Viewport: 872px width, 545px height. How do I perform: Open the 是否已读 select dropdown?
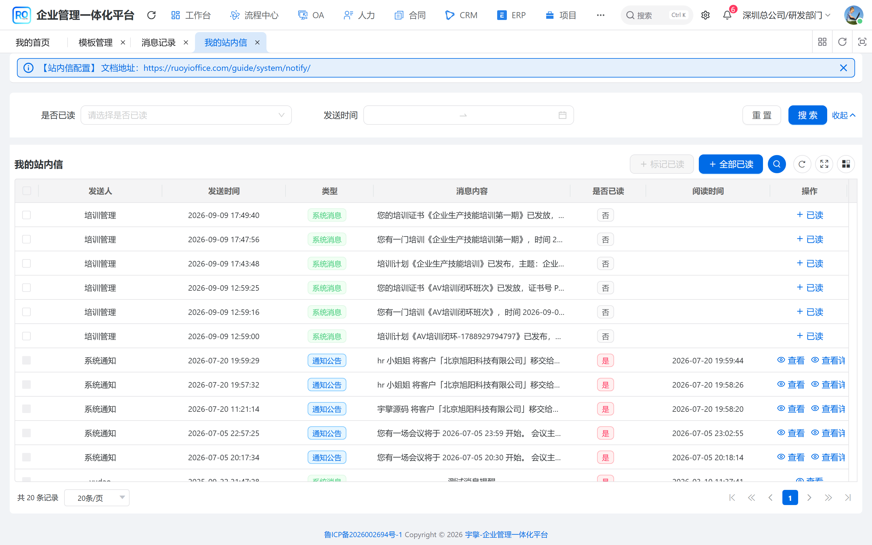[186, 115]
